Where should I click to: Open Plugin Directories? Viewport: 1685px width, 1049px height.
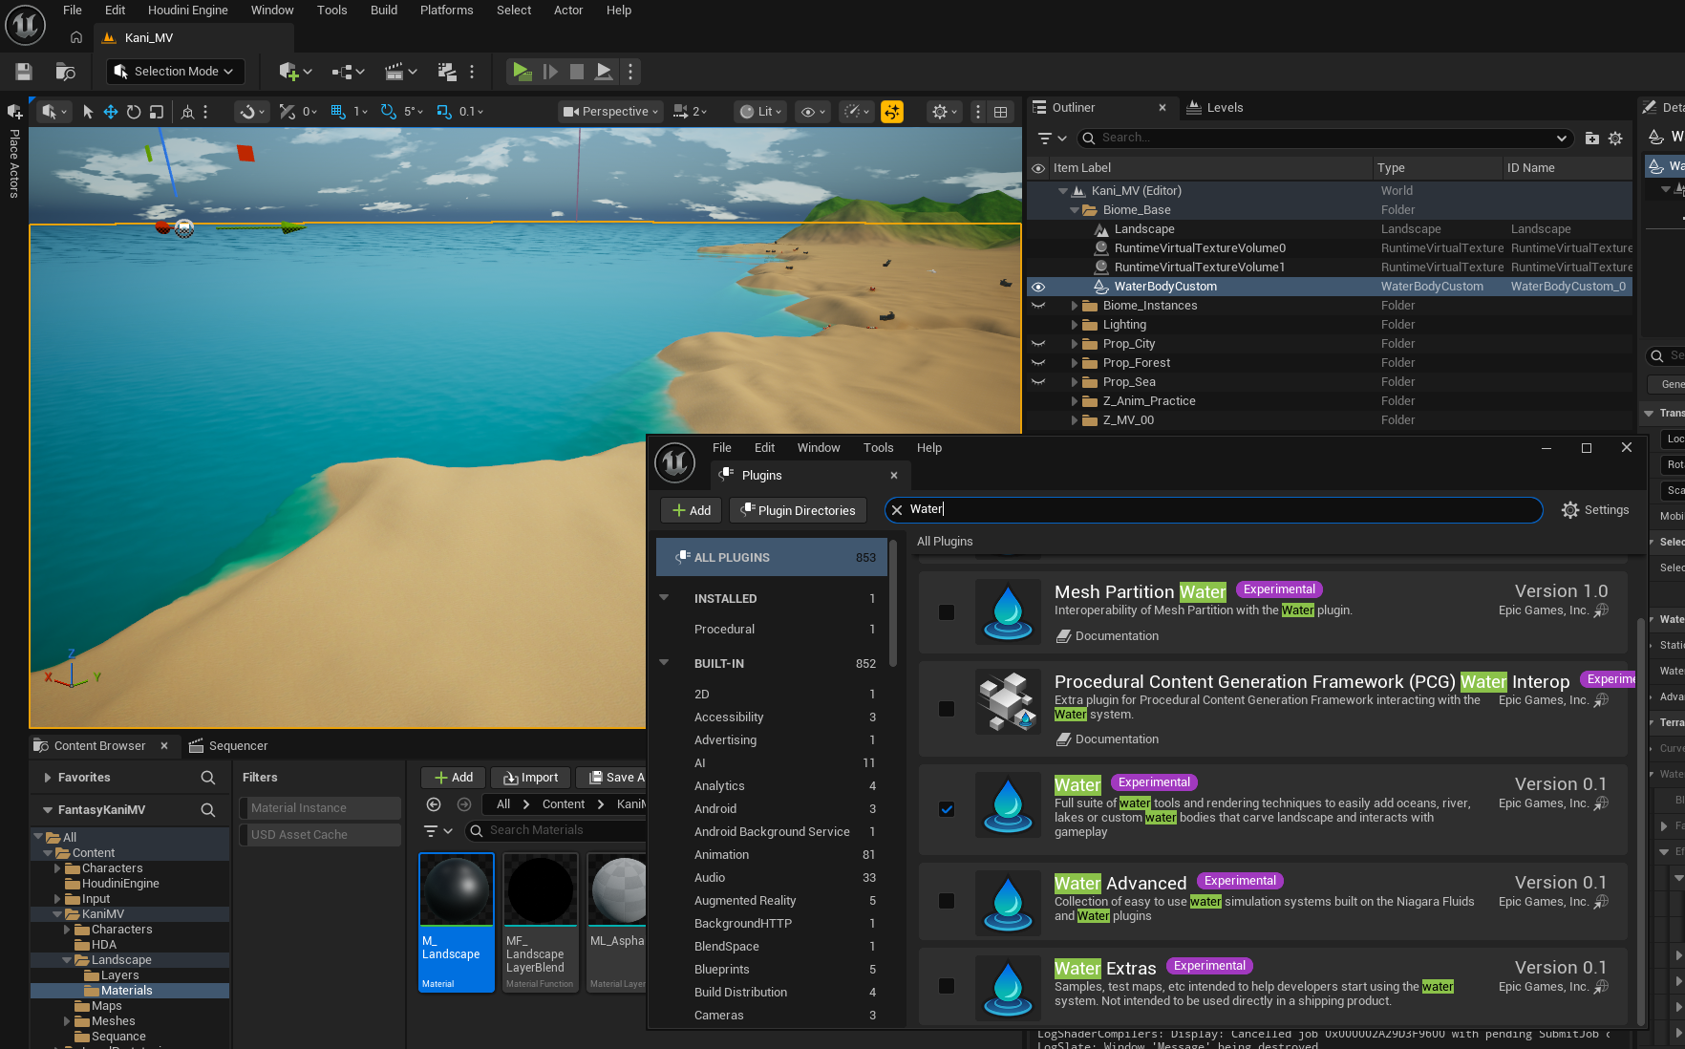tap(799, 511)
